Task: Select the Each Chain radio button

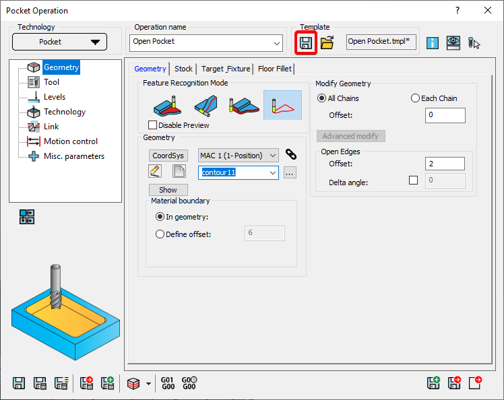Action: [415, 98]
